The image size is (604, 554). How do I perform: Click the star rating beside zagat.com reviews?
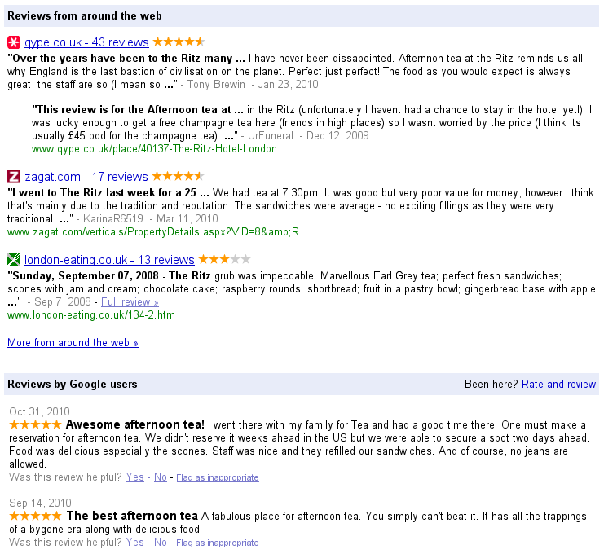pos(178,176)
